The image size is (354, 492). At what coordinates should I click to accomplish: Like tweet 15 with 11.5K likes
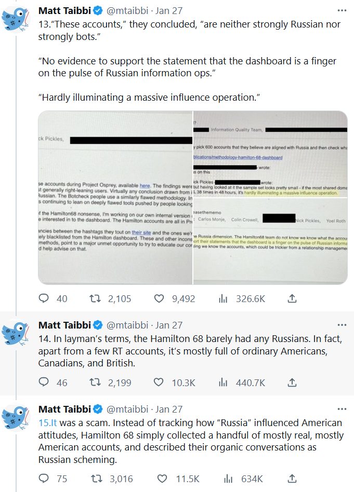click(x=160, y=479)
